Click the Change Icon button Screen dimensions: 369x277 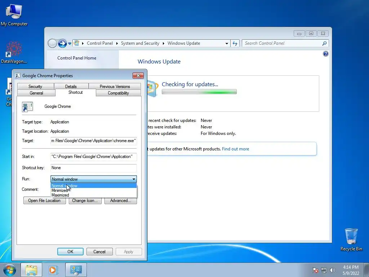click(85, 201)
